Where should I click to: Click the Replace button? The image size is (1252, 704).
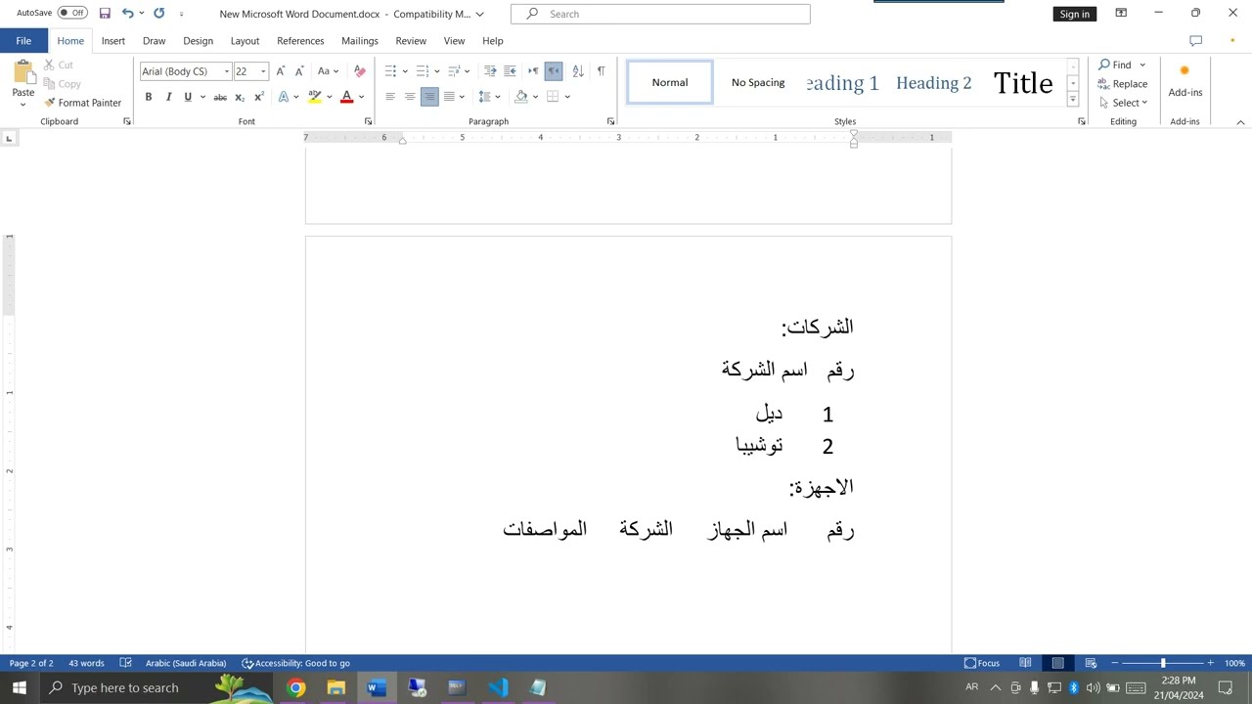pyautogui.click(x=1122, y=84)
